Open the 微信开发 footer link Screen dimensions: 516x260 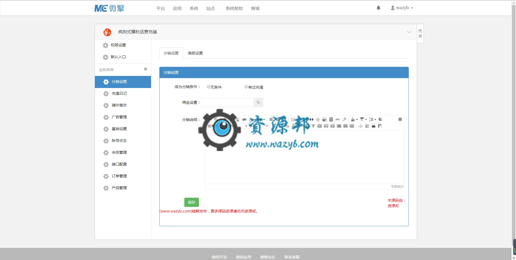(219, 257)
